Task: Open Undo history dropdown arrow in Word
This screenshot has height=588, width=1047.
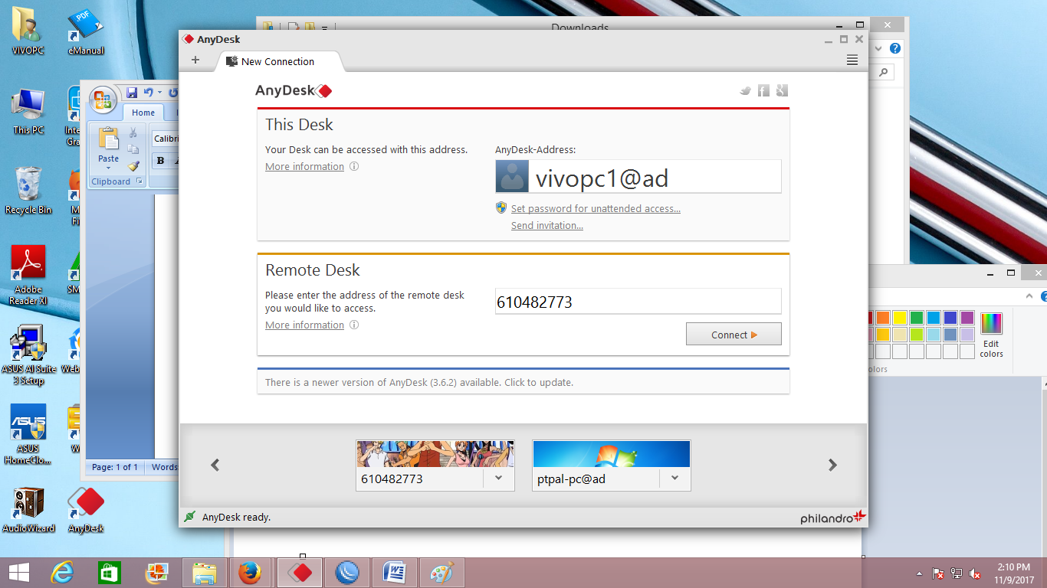Action: coord(159,93)
